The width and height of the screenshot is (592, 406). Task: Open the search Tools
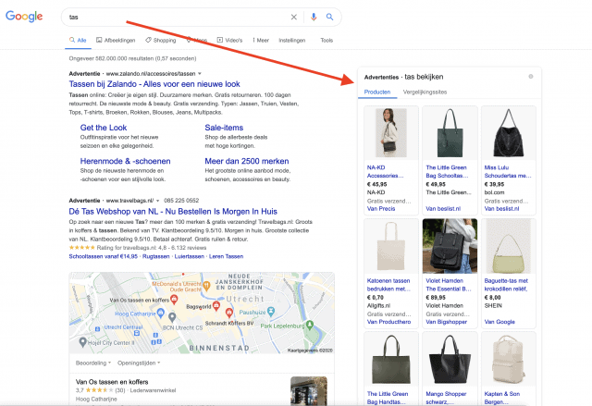click(327, 40)
